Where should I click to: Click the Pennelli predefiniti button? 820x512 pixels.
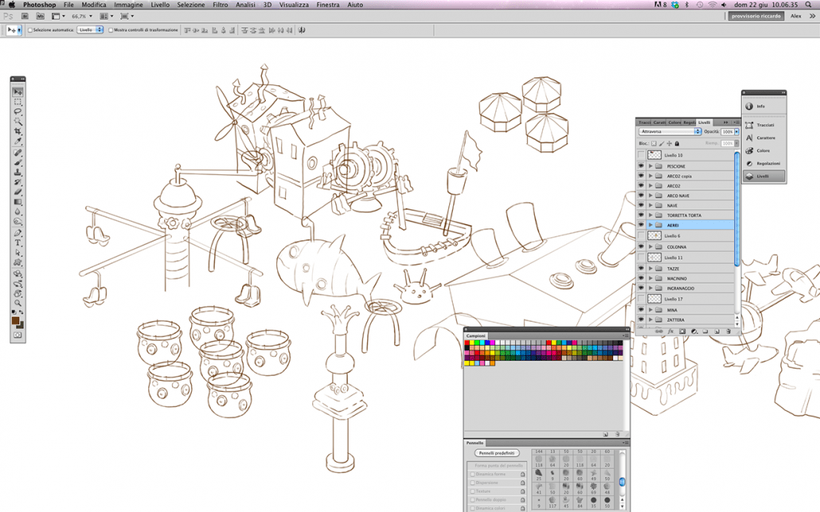tap(497, 453)
